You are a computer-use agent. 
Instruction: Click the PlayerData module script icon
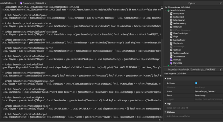point(171,60)
